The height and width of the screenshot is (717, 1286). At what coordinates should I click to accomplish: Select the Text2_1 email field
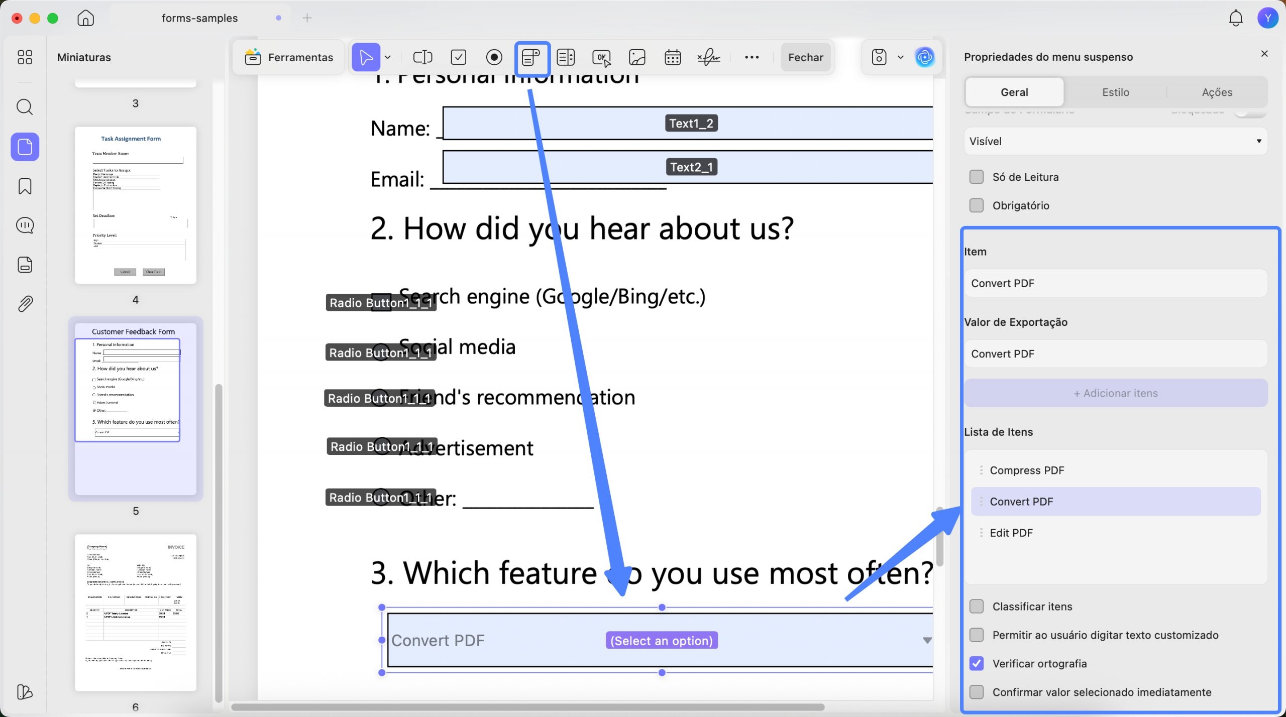click(687, 167)
